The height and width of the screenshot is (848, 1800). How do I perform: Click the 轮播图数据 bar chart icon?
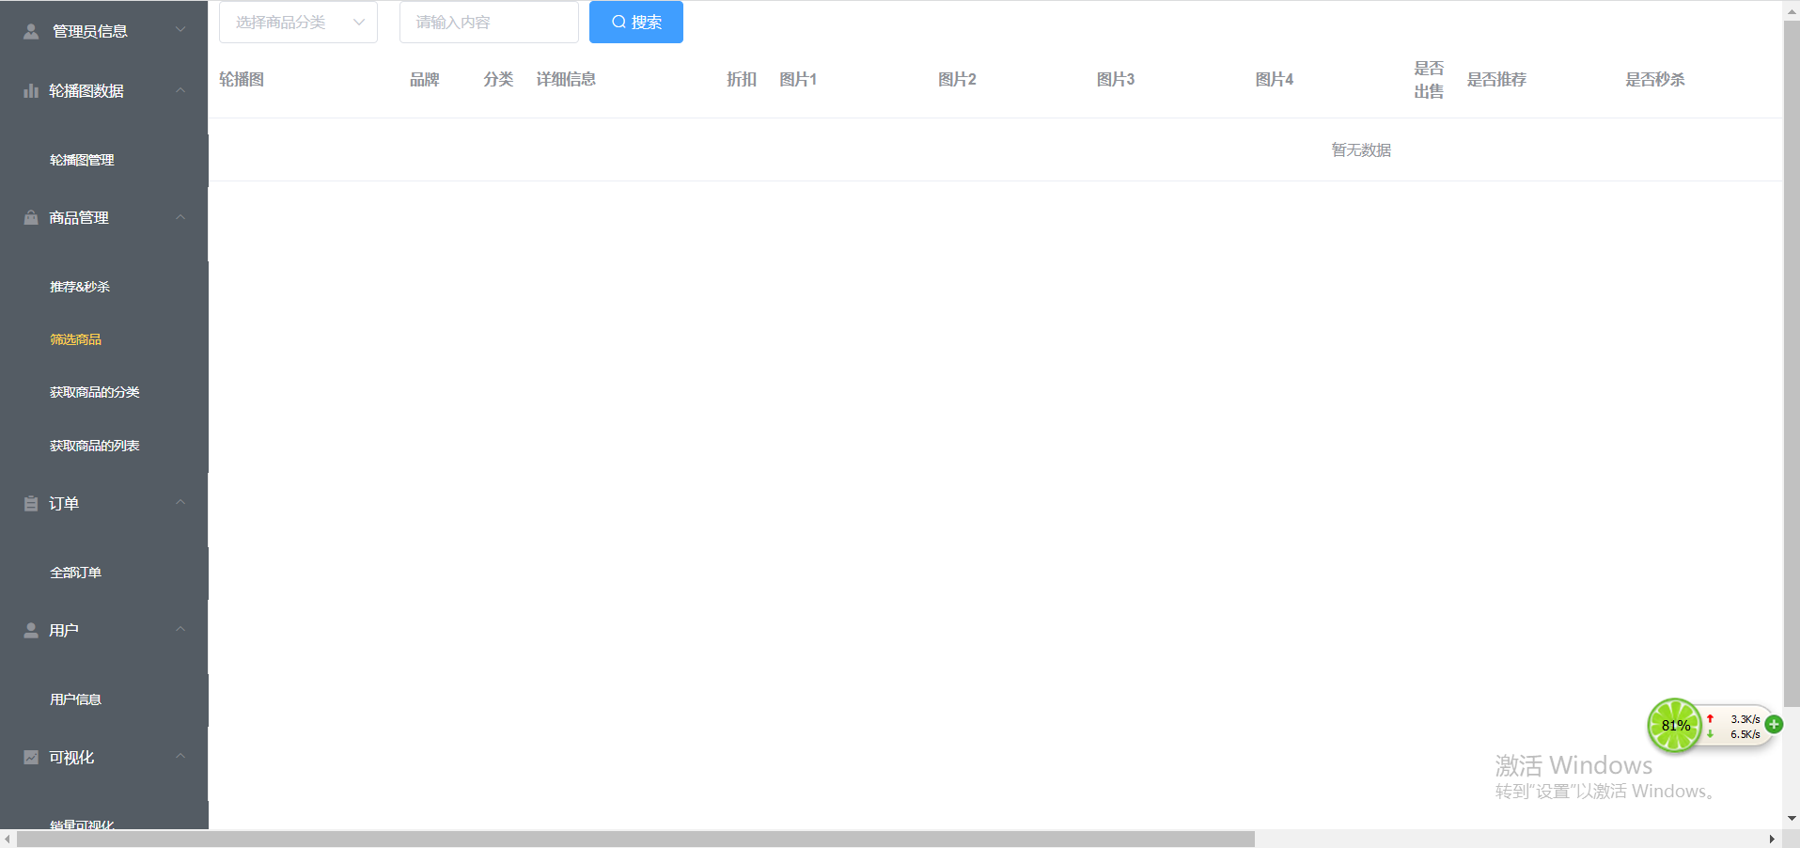[x=31, y=90]
